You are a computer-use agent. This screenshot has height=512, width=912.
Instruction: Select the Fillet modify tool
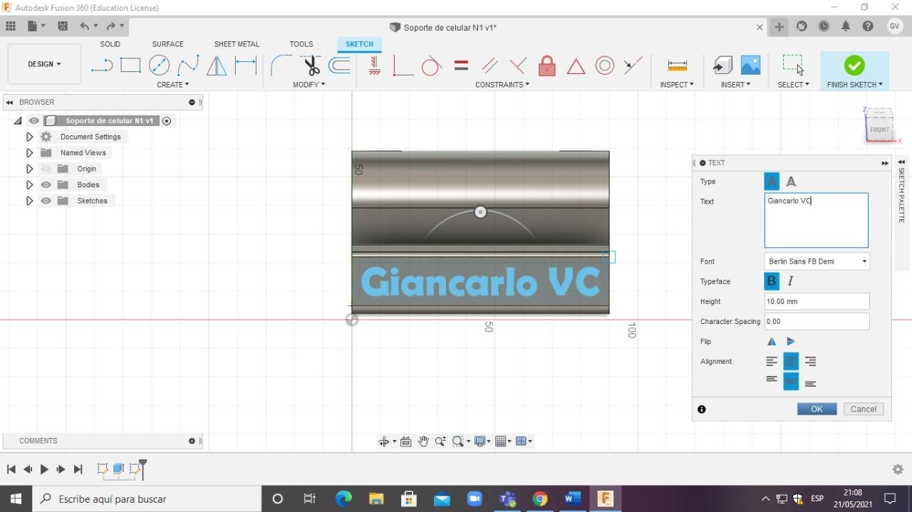point(281,66)
